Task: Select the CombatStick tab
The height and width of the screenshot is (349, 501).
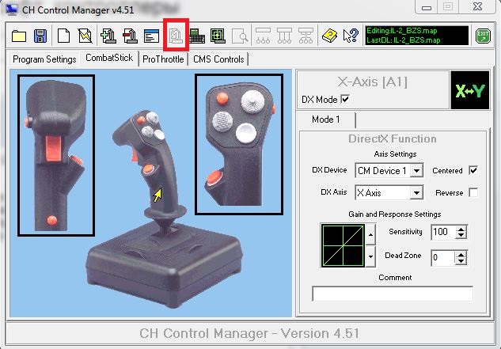Action: [109, 58]
